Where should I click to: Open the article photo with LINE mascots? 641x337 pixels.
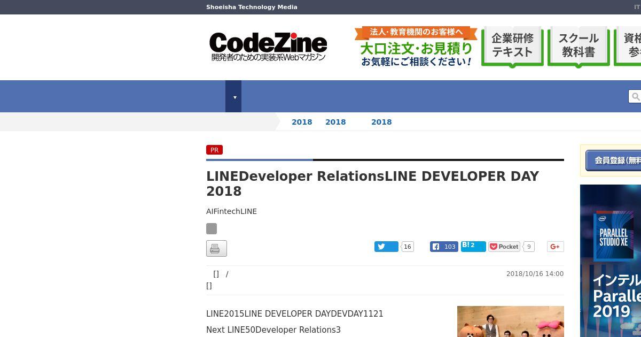[x=511, y=321]
